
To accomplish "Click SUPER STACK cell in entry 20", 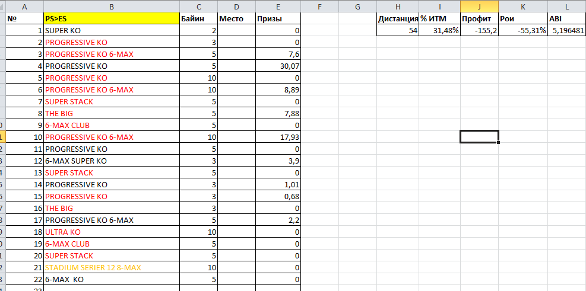I will 112,256.
